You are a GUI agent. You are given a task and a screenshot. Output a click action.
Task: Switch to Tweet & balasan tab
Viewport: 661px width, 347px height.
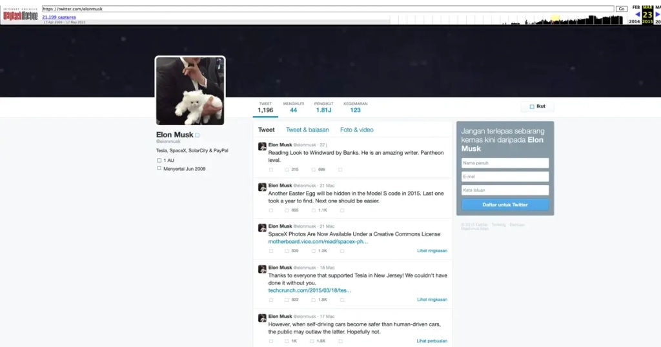tap(307, 130)
